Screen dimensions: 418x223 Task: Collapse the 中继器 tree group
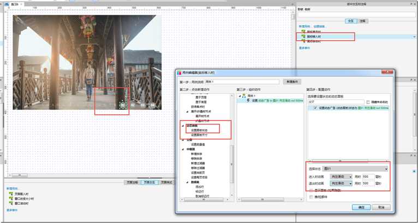tap(183, 149)
